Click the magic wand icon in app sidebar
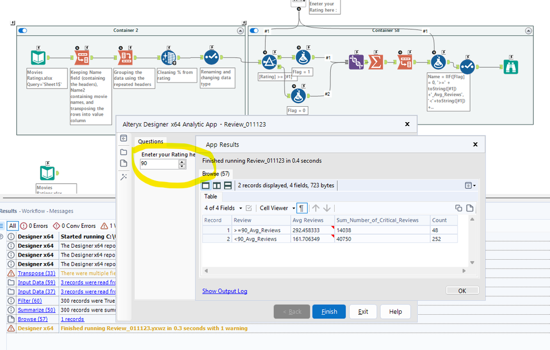 (x=124, y=177)
